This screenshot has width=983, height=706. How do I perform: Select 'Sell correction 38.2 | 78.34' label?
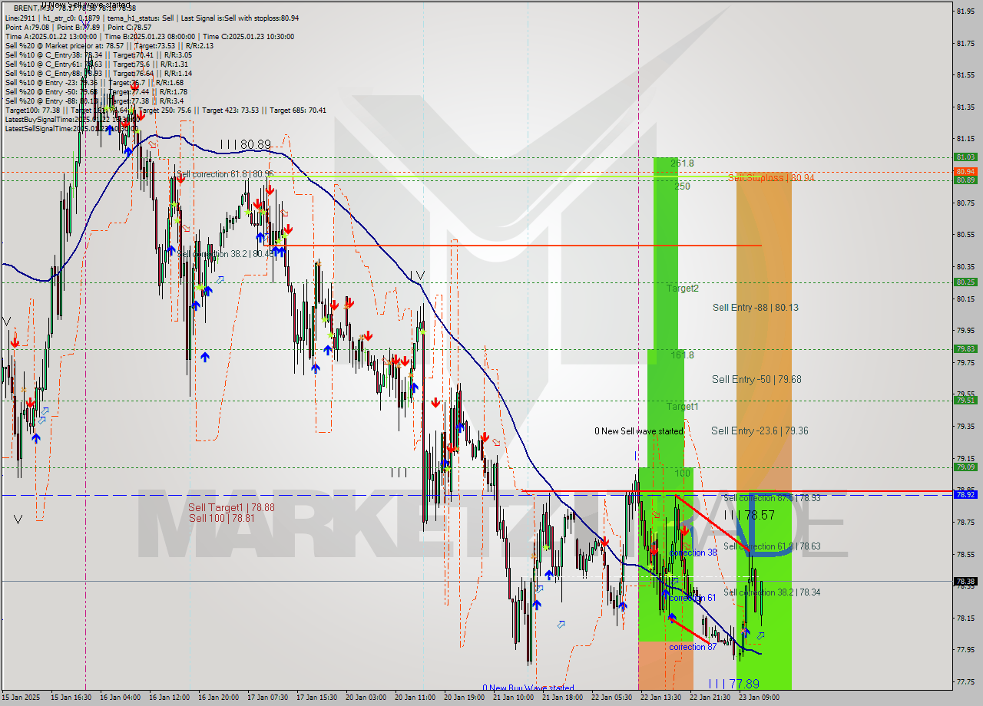point(772,592)
